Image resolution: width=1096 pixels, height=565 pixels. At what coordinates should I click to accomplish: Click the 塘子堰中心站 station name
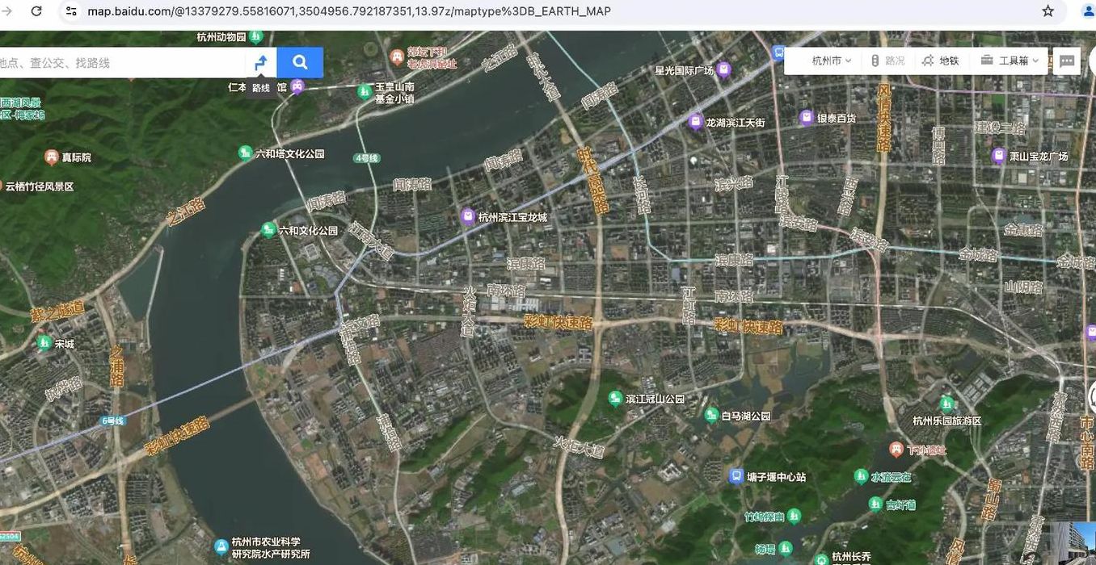[x=777, y=477]
